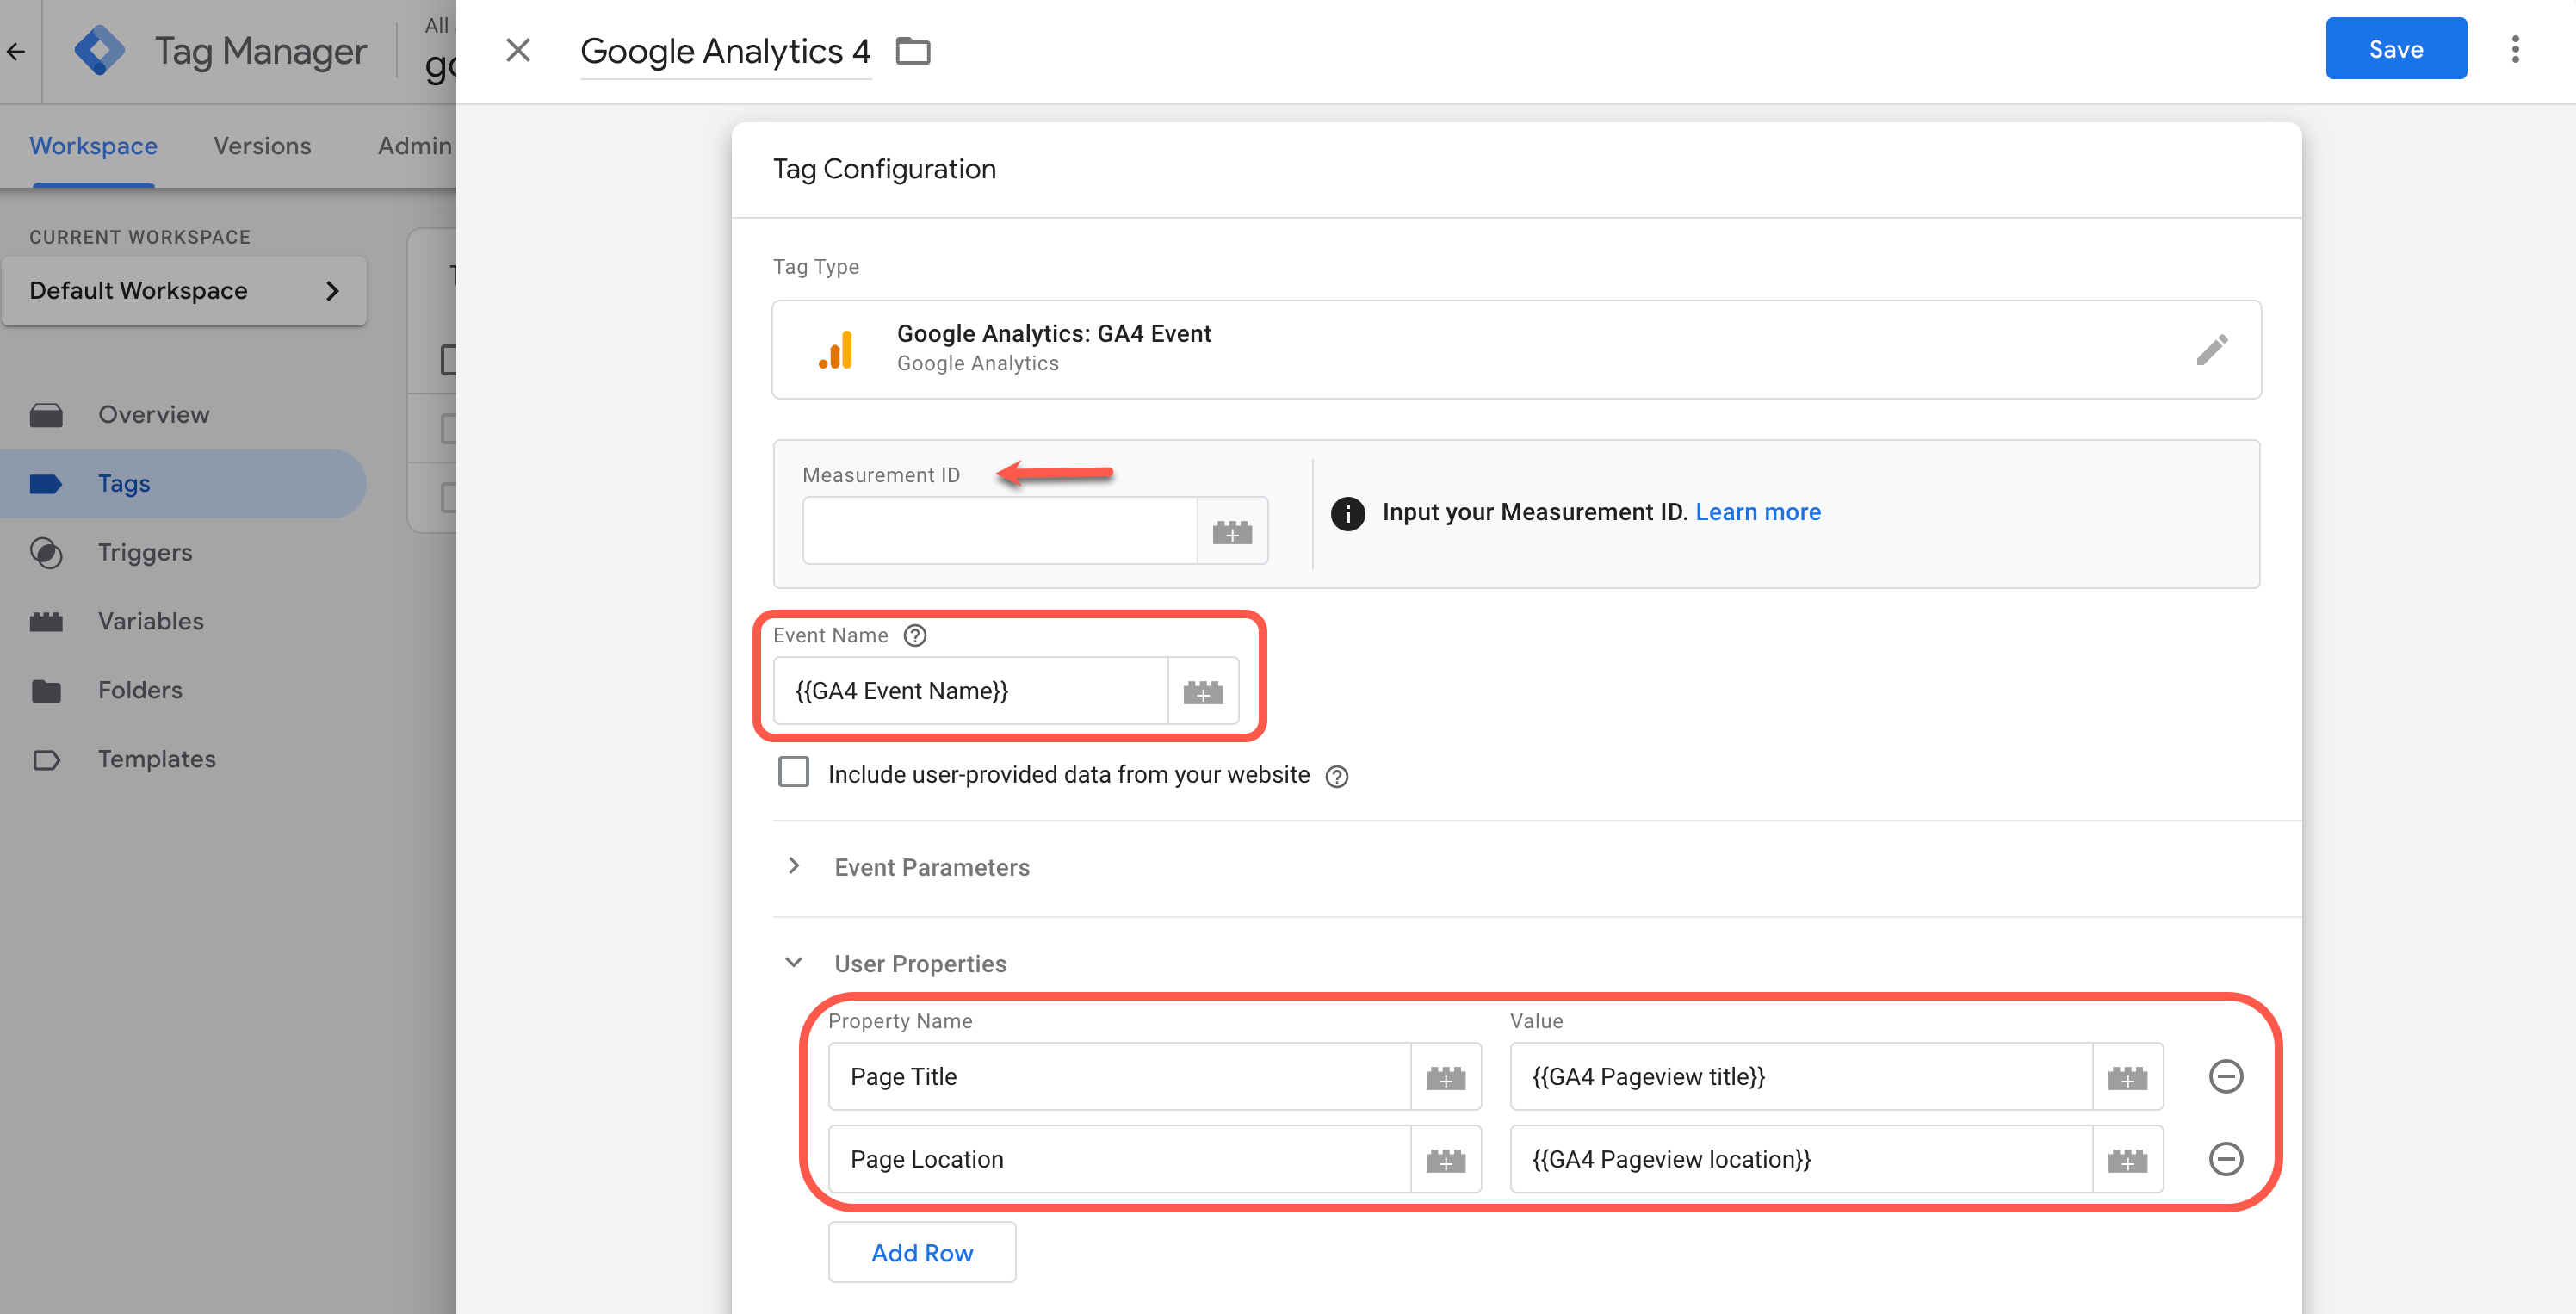Select Triggers in the sidebar
Screen dimensions: 2576x1314
[x=145, y=552]
